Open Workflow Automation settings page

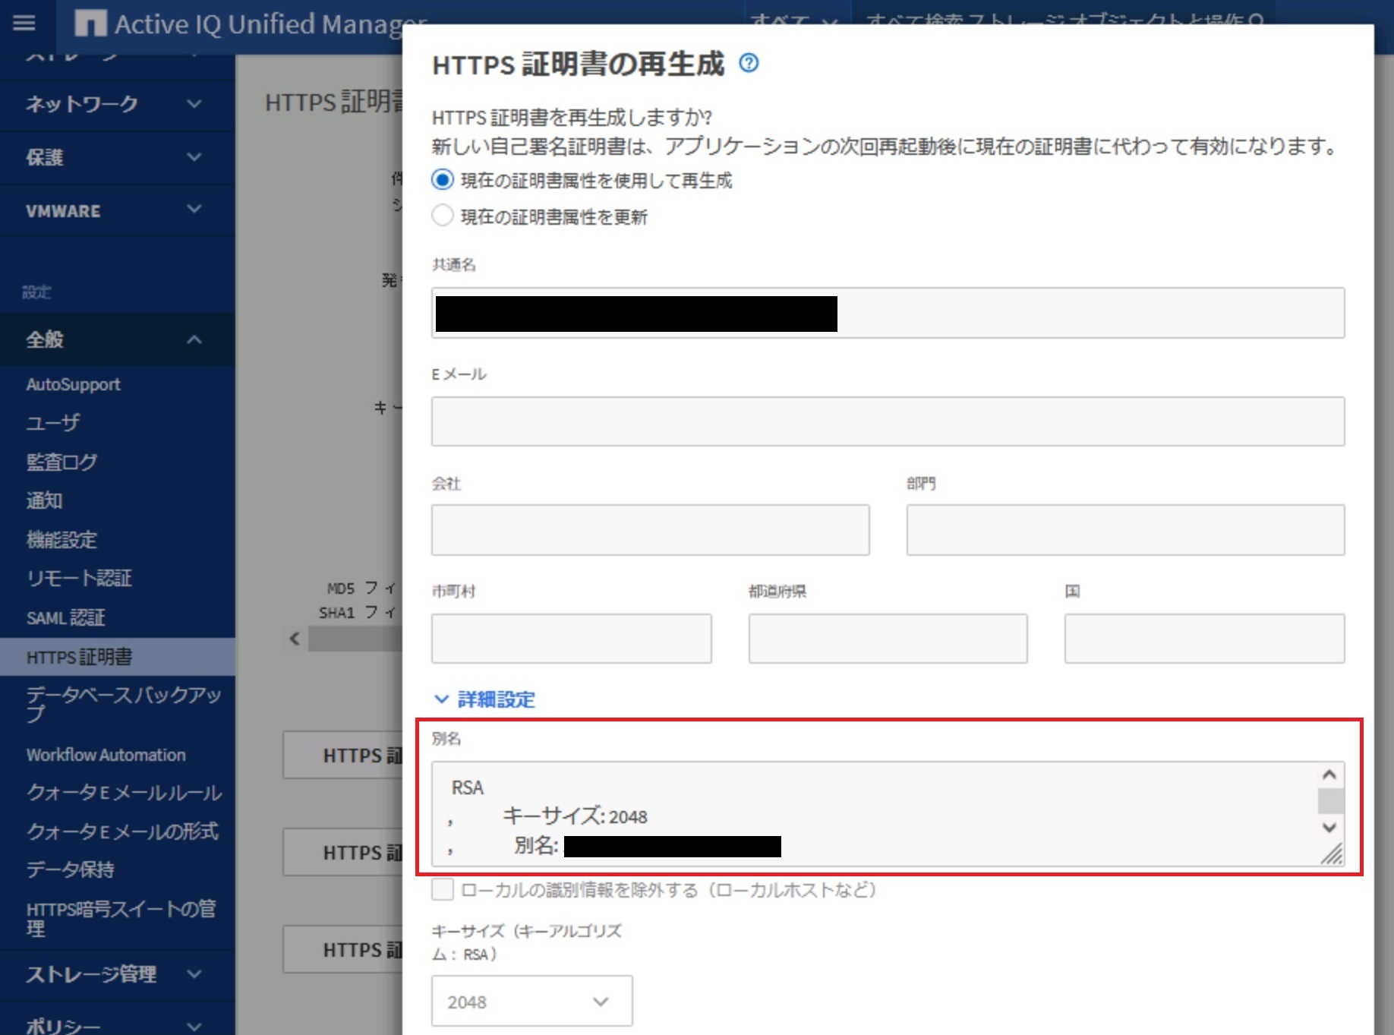pos(106,755)
